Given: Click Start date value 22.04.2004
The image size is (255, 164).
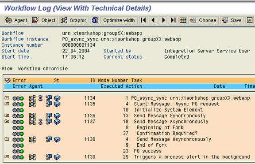Looking at the screenshot, I should (76, 51).
